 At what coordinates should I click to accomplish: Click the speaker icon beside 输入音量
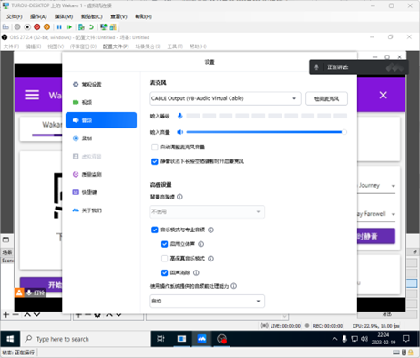click(180, 132)
